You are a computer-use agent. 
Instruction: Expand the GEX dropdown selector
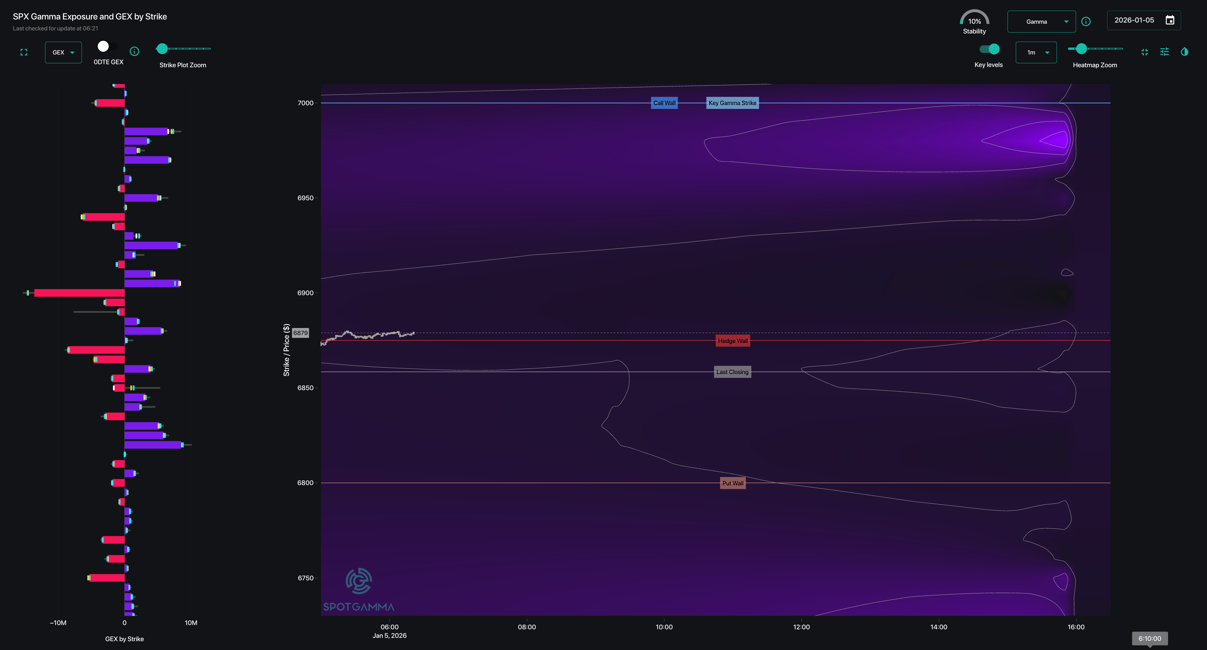pyautogui.click(x=63, y=52)
